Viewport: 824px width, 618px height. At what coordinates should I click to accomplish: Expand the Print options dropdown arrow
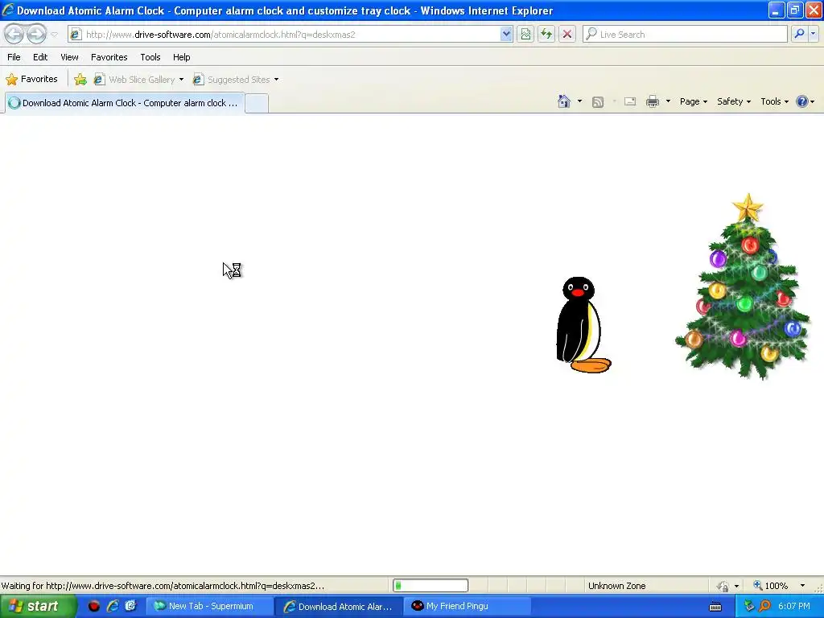pos(668,101)
